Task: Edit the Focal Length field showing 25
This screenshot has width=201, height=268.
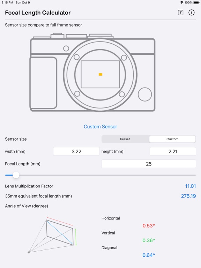Action: (x=149, y=164)
